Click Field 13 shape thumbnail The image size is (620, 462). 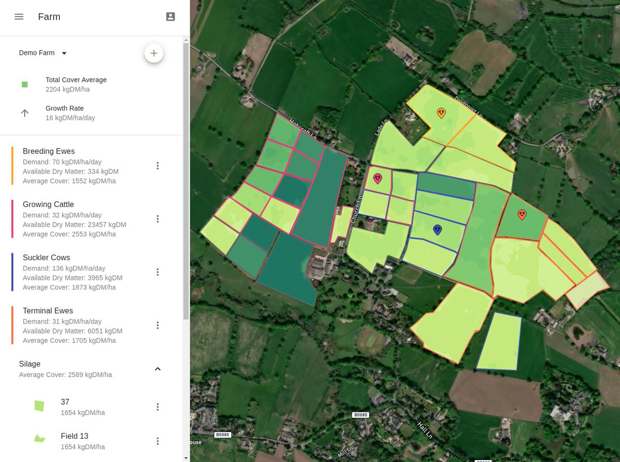pyautogui.click(x=39, y=439)
